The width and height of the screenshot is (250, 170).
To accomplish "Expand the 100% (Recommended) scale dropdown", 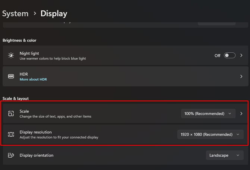I will (208, 114).
